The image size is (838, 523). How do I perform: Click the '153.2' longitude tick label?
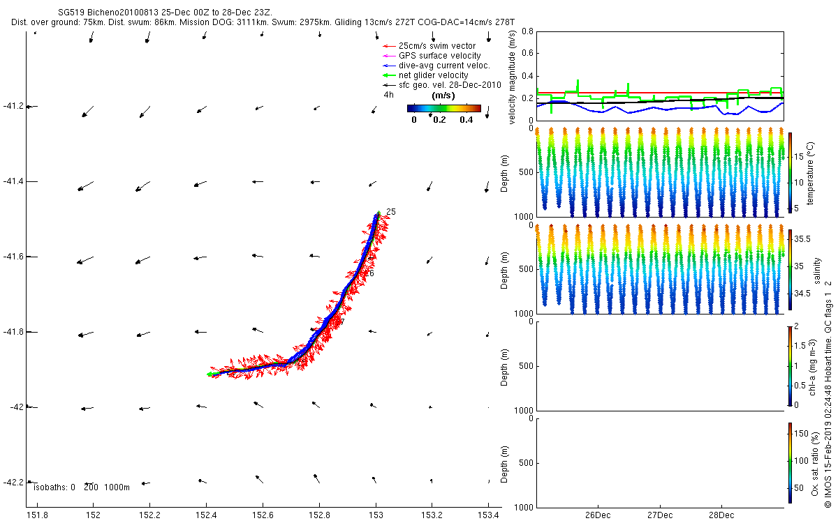(432, 515)
